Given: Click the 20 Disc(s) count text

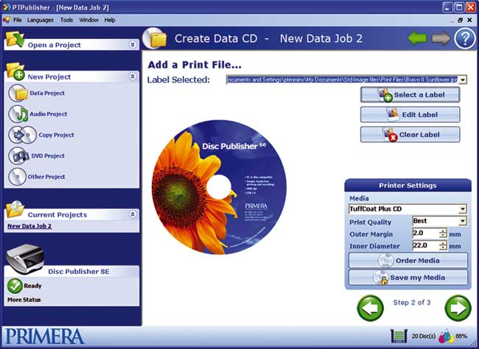Looking at the screenshot, I should [424, 336].
